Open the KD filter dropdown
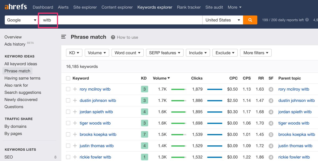The image size is (318, 161). [74, 53]
